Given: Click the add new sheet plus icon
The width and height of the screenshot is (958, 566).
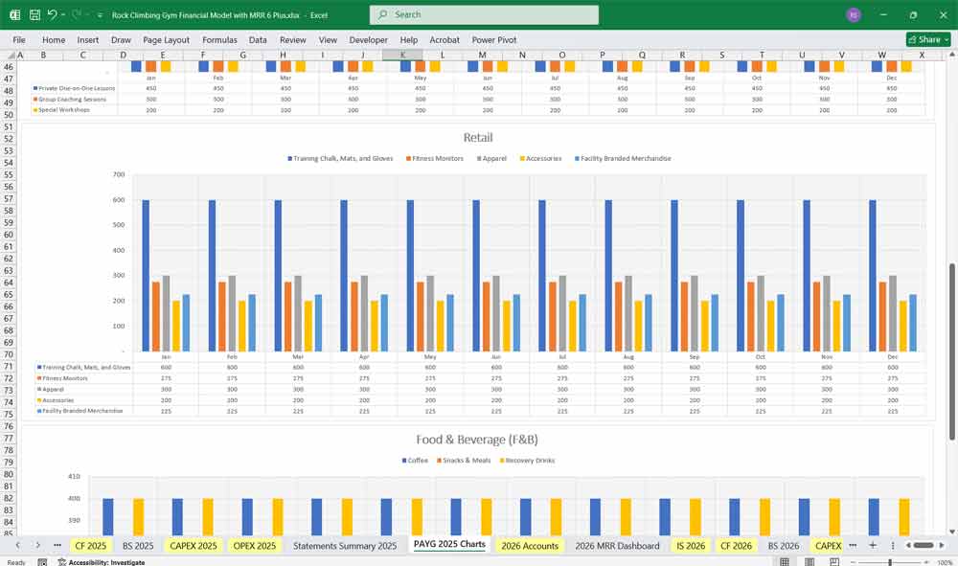Looking at the screenshot, I should coord(872,545).
